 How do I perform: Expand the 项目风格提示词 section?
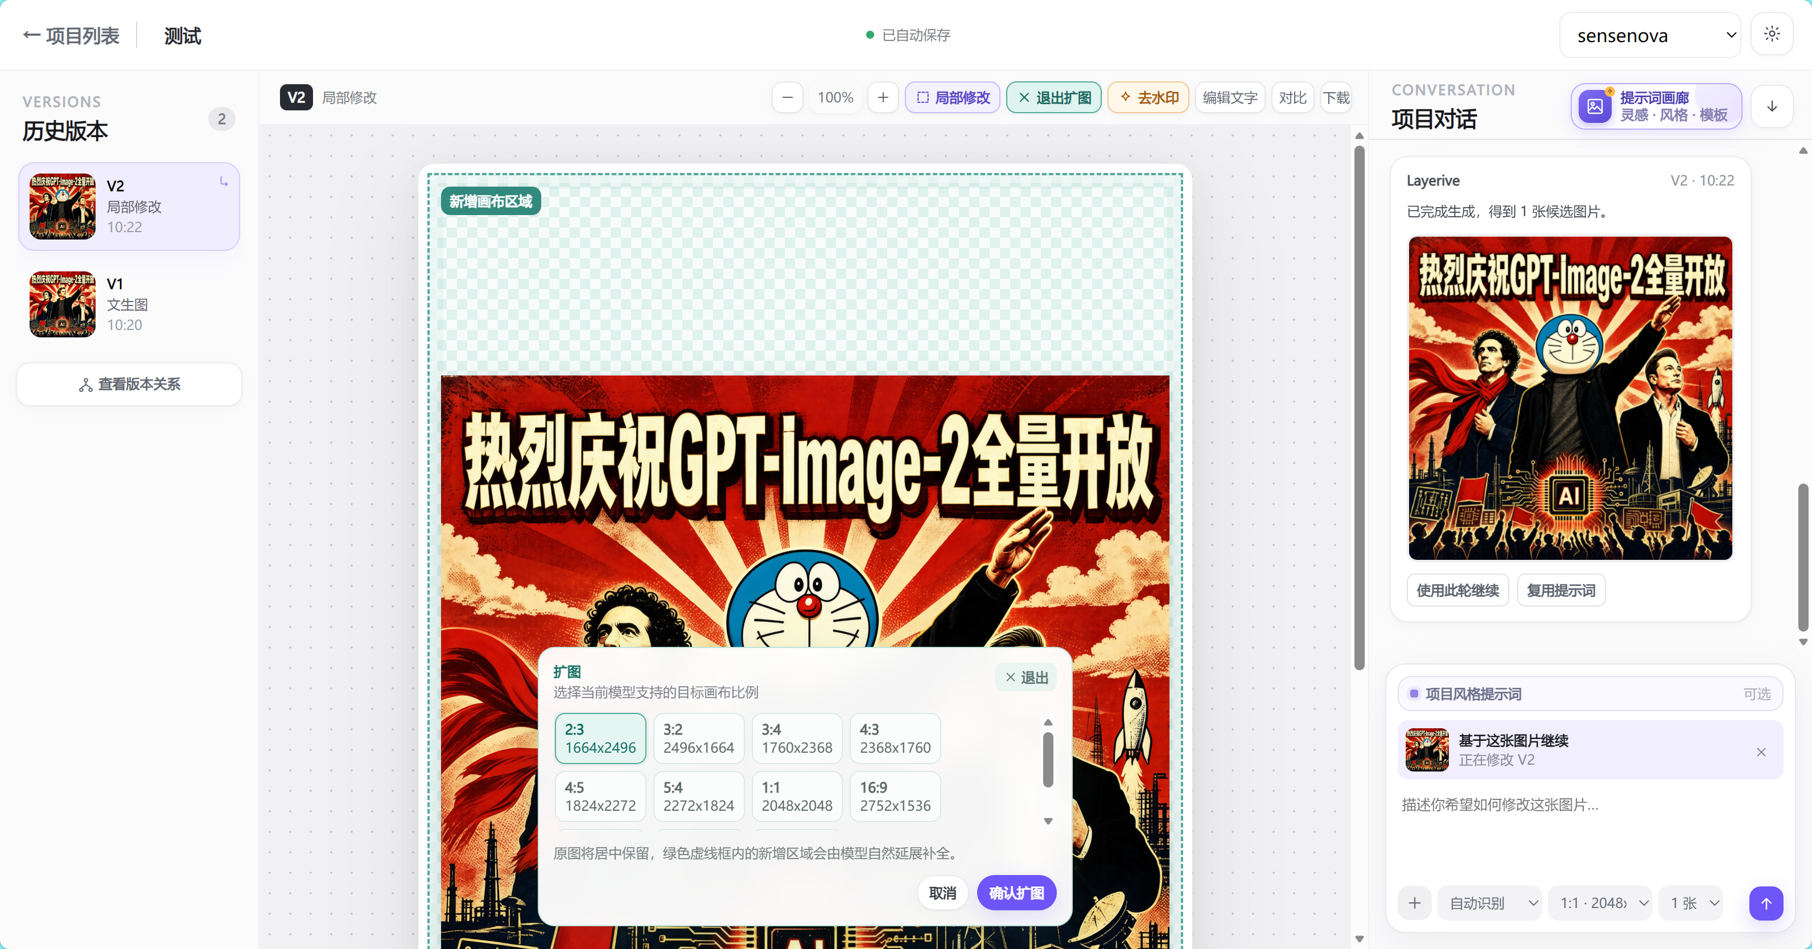tap(1589, 694)
